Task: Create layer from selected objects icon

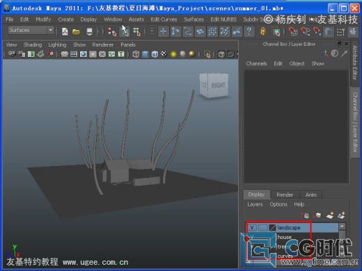Action: (x=341, y=215)
